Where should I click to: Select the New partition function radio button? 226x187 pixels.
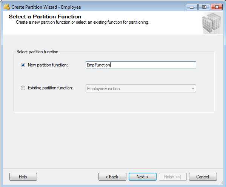pyautogui.click(x=23, y=65)
